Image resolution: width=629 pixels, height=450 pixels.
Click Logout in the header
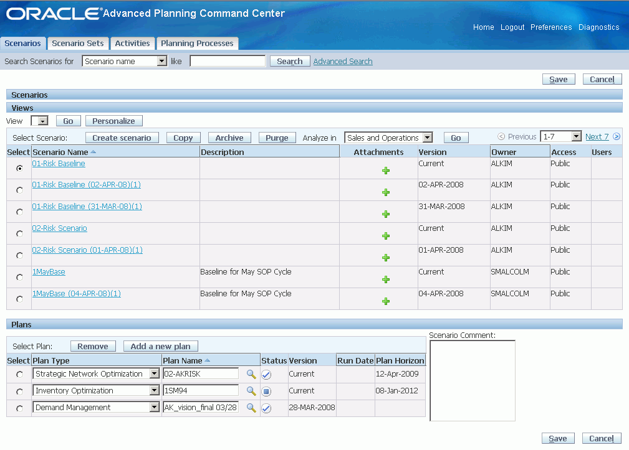pos(512,27)
